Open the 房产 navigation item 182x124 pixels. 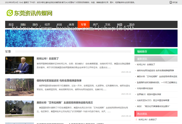(x=96, y=25)
